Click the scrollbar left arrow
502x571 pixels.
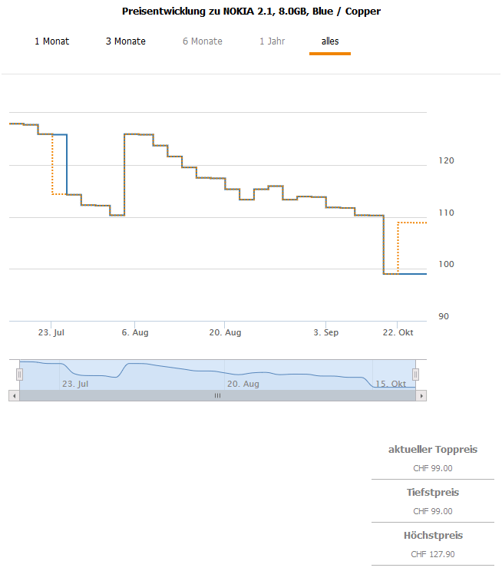point(14,395)
